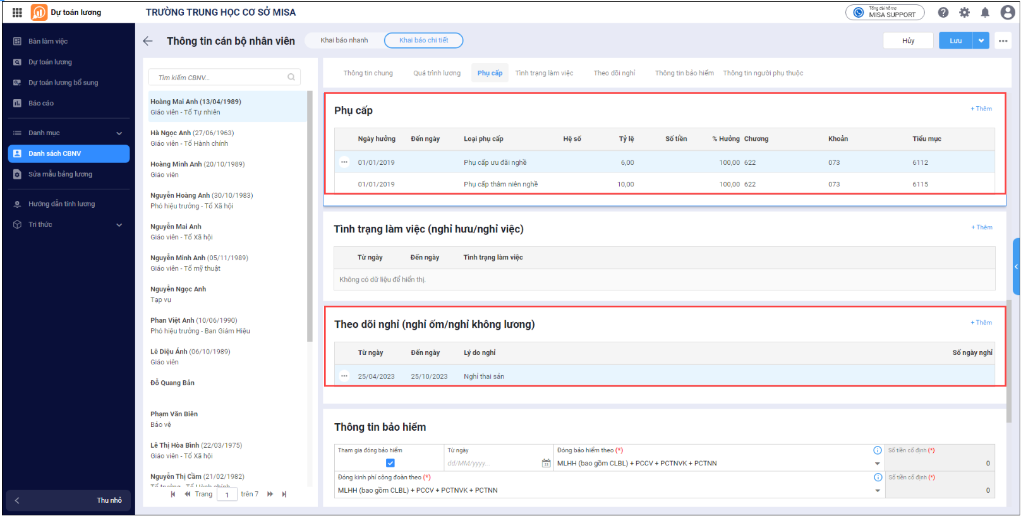Click the Hủy button
This screenshot has height=516, width=1021.
pyautogui.click(x=908, y=40)
